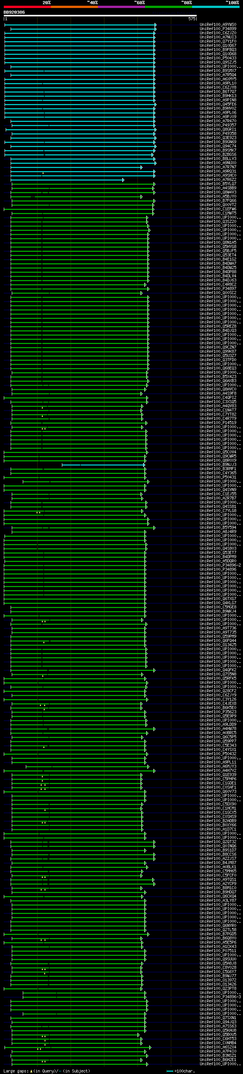
Task: Click hit label UniRef100_B2BGS6
Action: (218, 154)
